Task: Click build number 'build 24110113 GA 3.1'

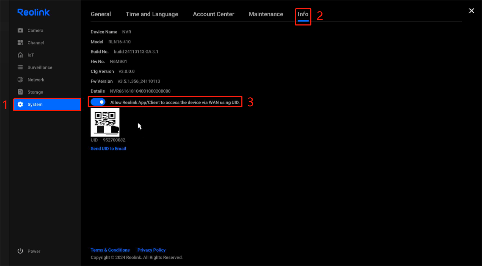Action: coord(136,52)
